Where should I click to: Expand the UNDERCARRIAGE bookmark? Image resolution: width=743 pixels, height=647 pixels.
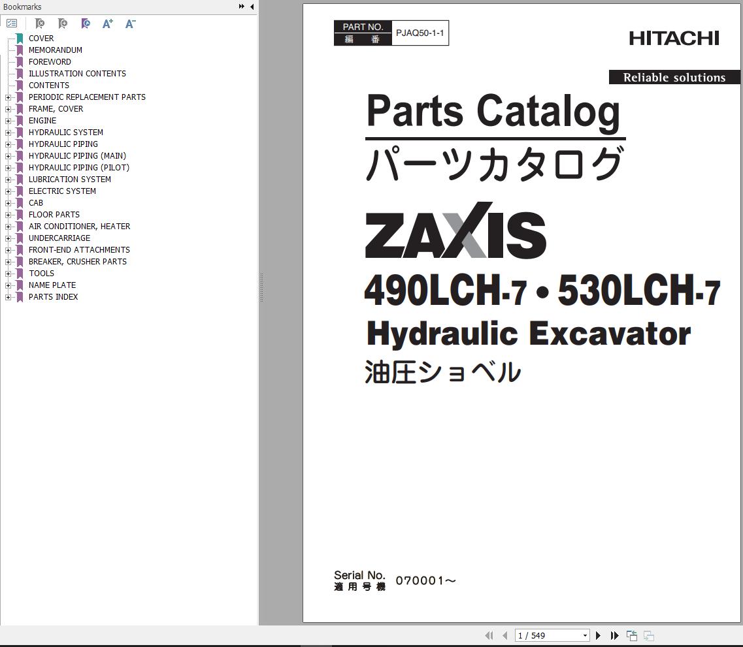8,238
